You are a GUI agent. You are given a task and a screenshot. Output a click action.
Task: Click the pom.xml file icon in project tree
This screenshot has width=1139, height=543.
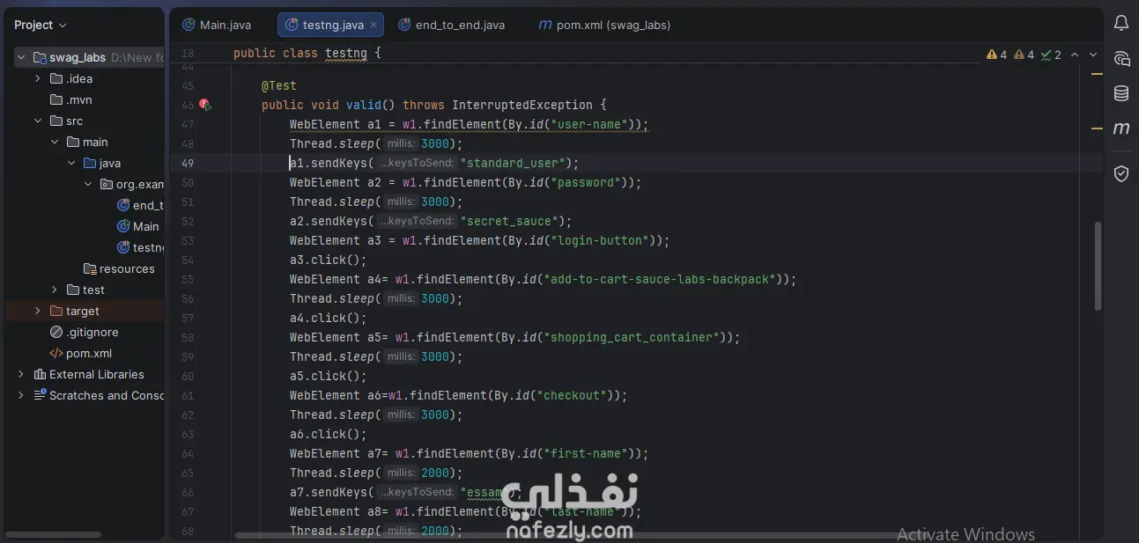[56, 353]
